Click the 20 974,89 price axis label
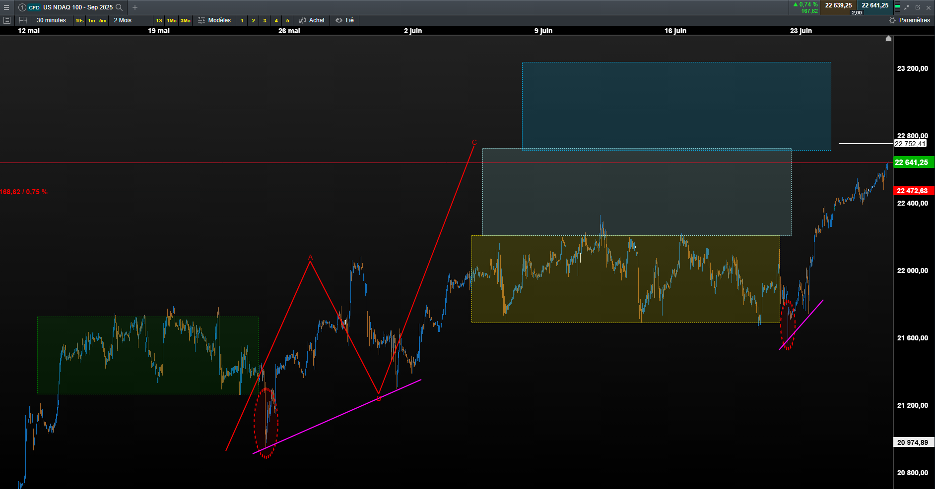 click(914, 442)
